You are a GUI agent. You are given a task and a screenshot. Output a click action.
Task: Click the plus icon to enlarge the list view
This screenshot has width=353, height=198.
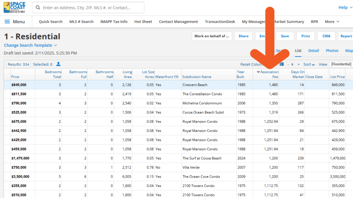point(298,65)
